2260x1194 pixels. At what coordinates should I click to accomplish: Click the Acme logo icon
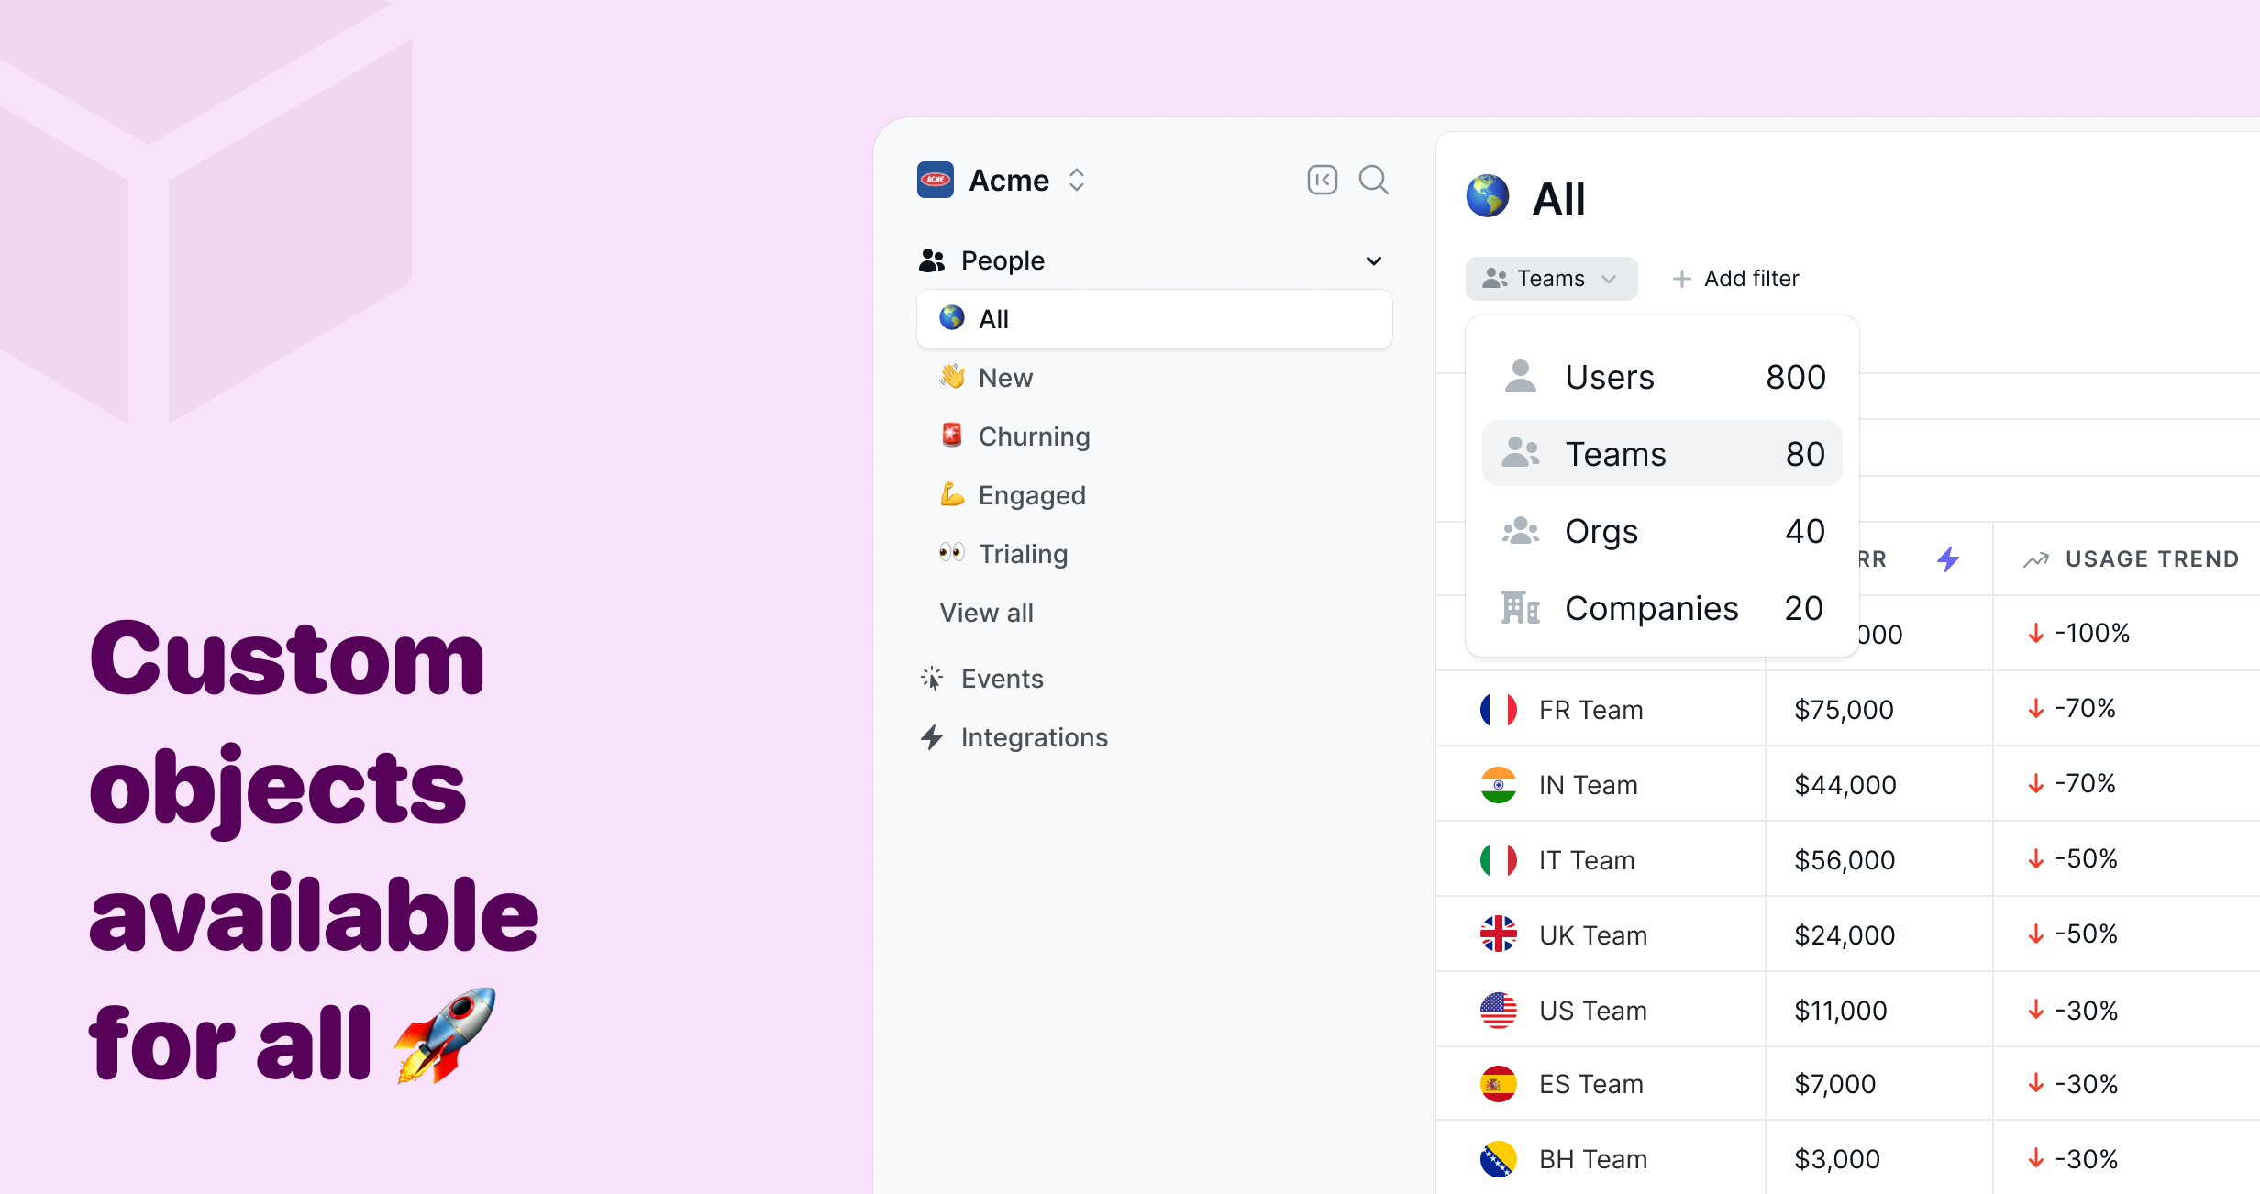[x=935, y=180]
